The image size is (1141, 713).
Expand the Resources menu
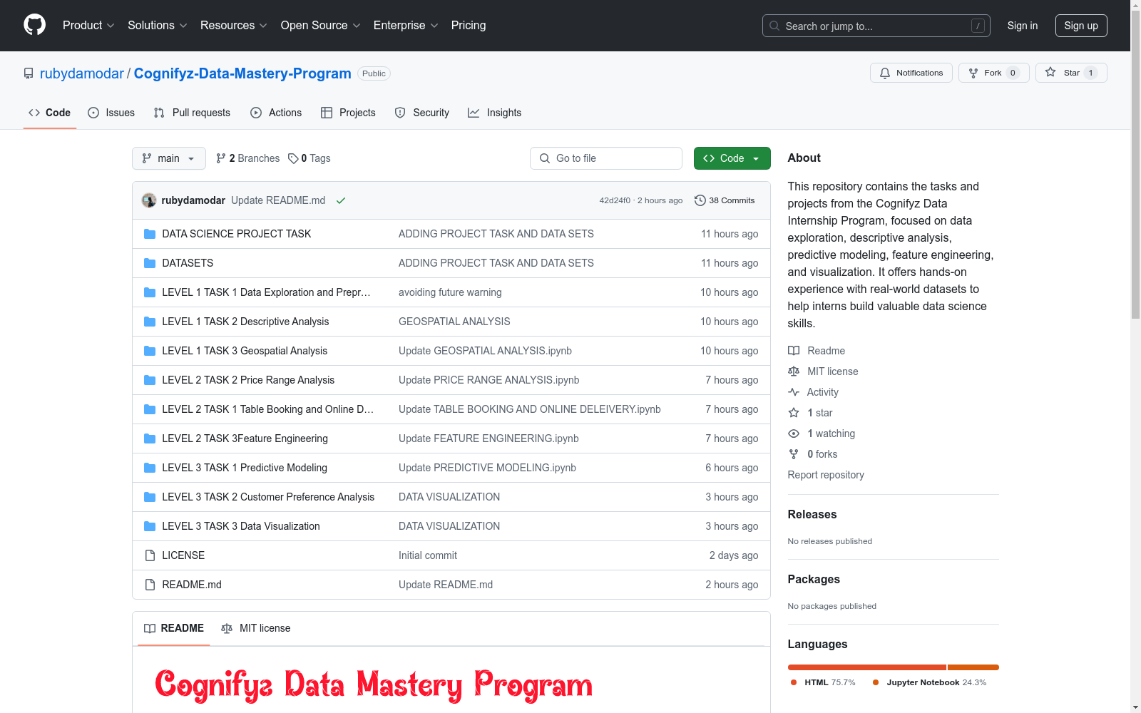234,25
